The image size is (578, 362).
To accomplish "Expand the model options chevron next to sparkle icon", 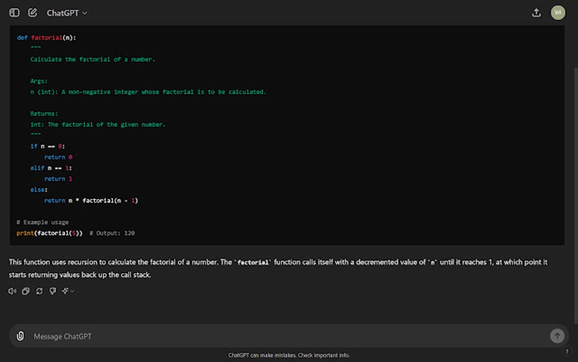I will click(x=71, y=291).
